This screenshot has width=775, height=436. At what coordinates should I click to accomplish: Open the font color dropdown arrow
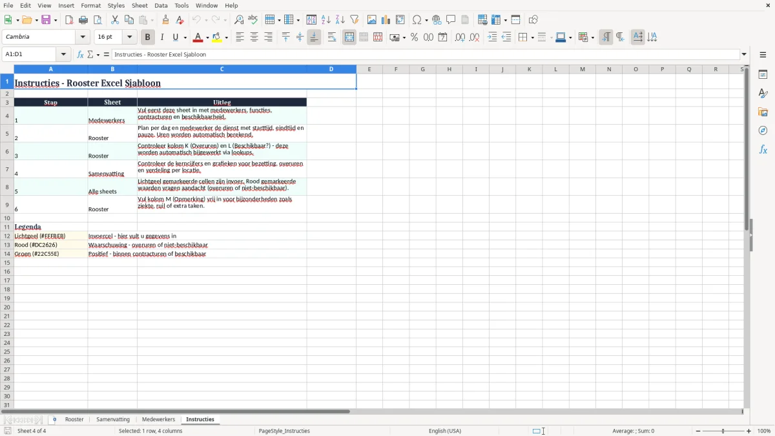[x=207, y=37]
